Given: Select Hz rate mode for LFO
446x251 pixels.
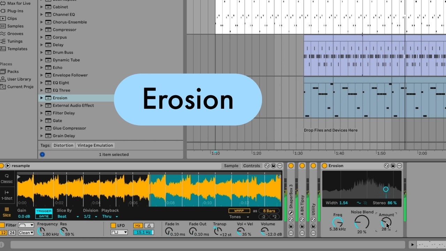Looking at the screenshot, I should click(138, 226).
